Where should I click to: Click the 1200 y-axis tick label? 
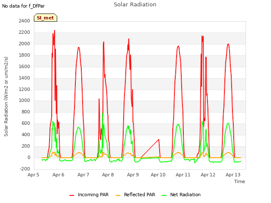coord(25,89)
